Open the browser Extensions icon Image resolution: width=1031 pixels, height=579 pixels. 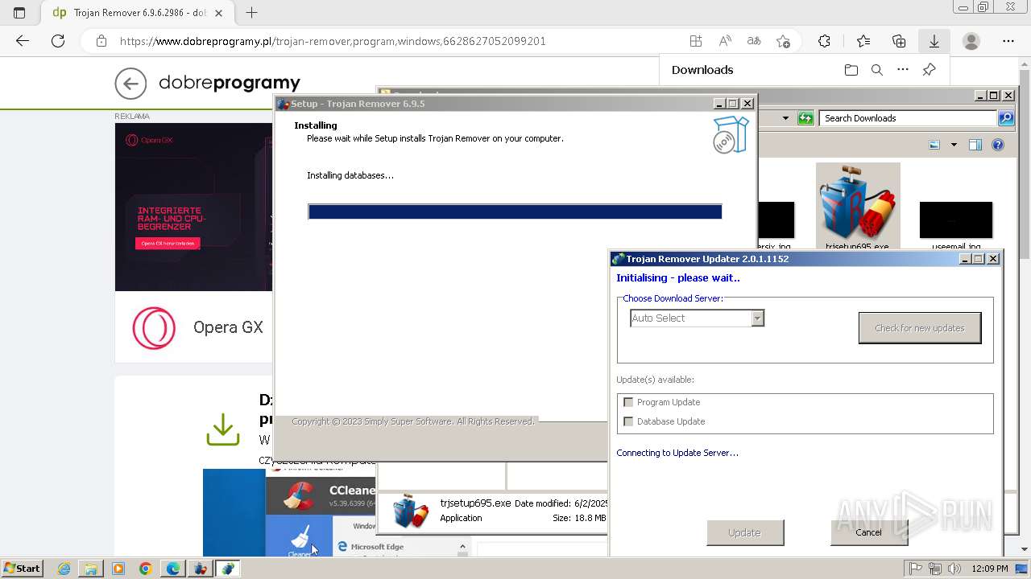pos(824,41)
